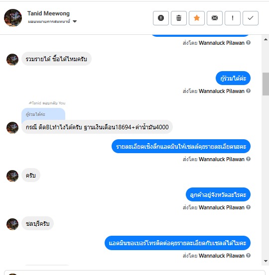Viewport: 269px width, 275px height.
Task: Click the quoted reply preview 'กู้ร่วมได้ค่ะ'
Action: (43, 114)
